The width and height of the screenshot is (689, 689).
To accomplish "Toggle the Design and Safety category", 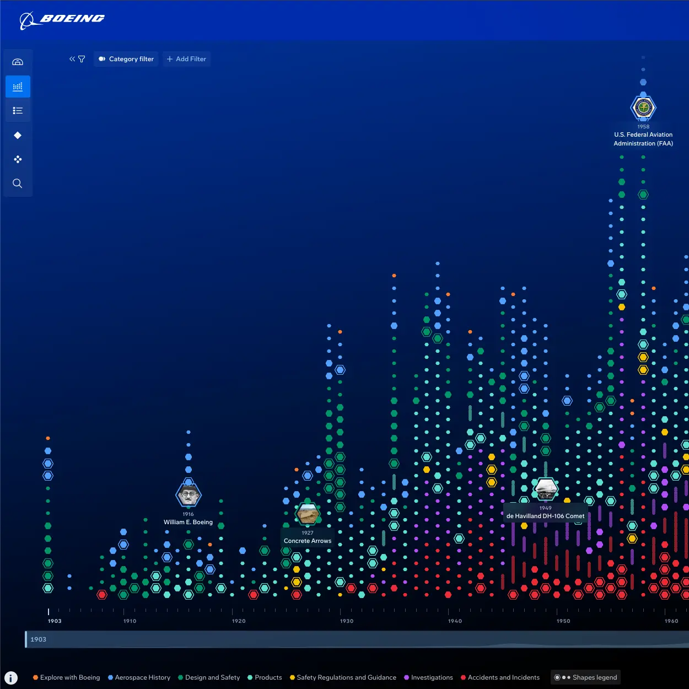I will [209, 677].
